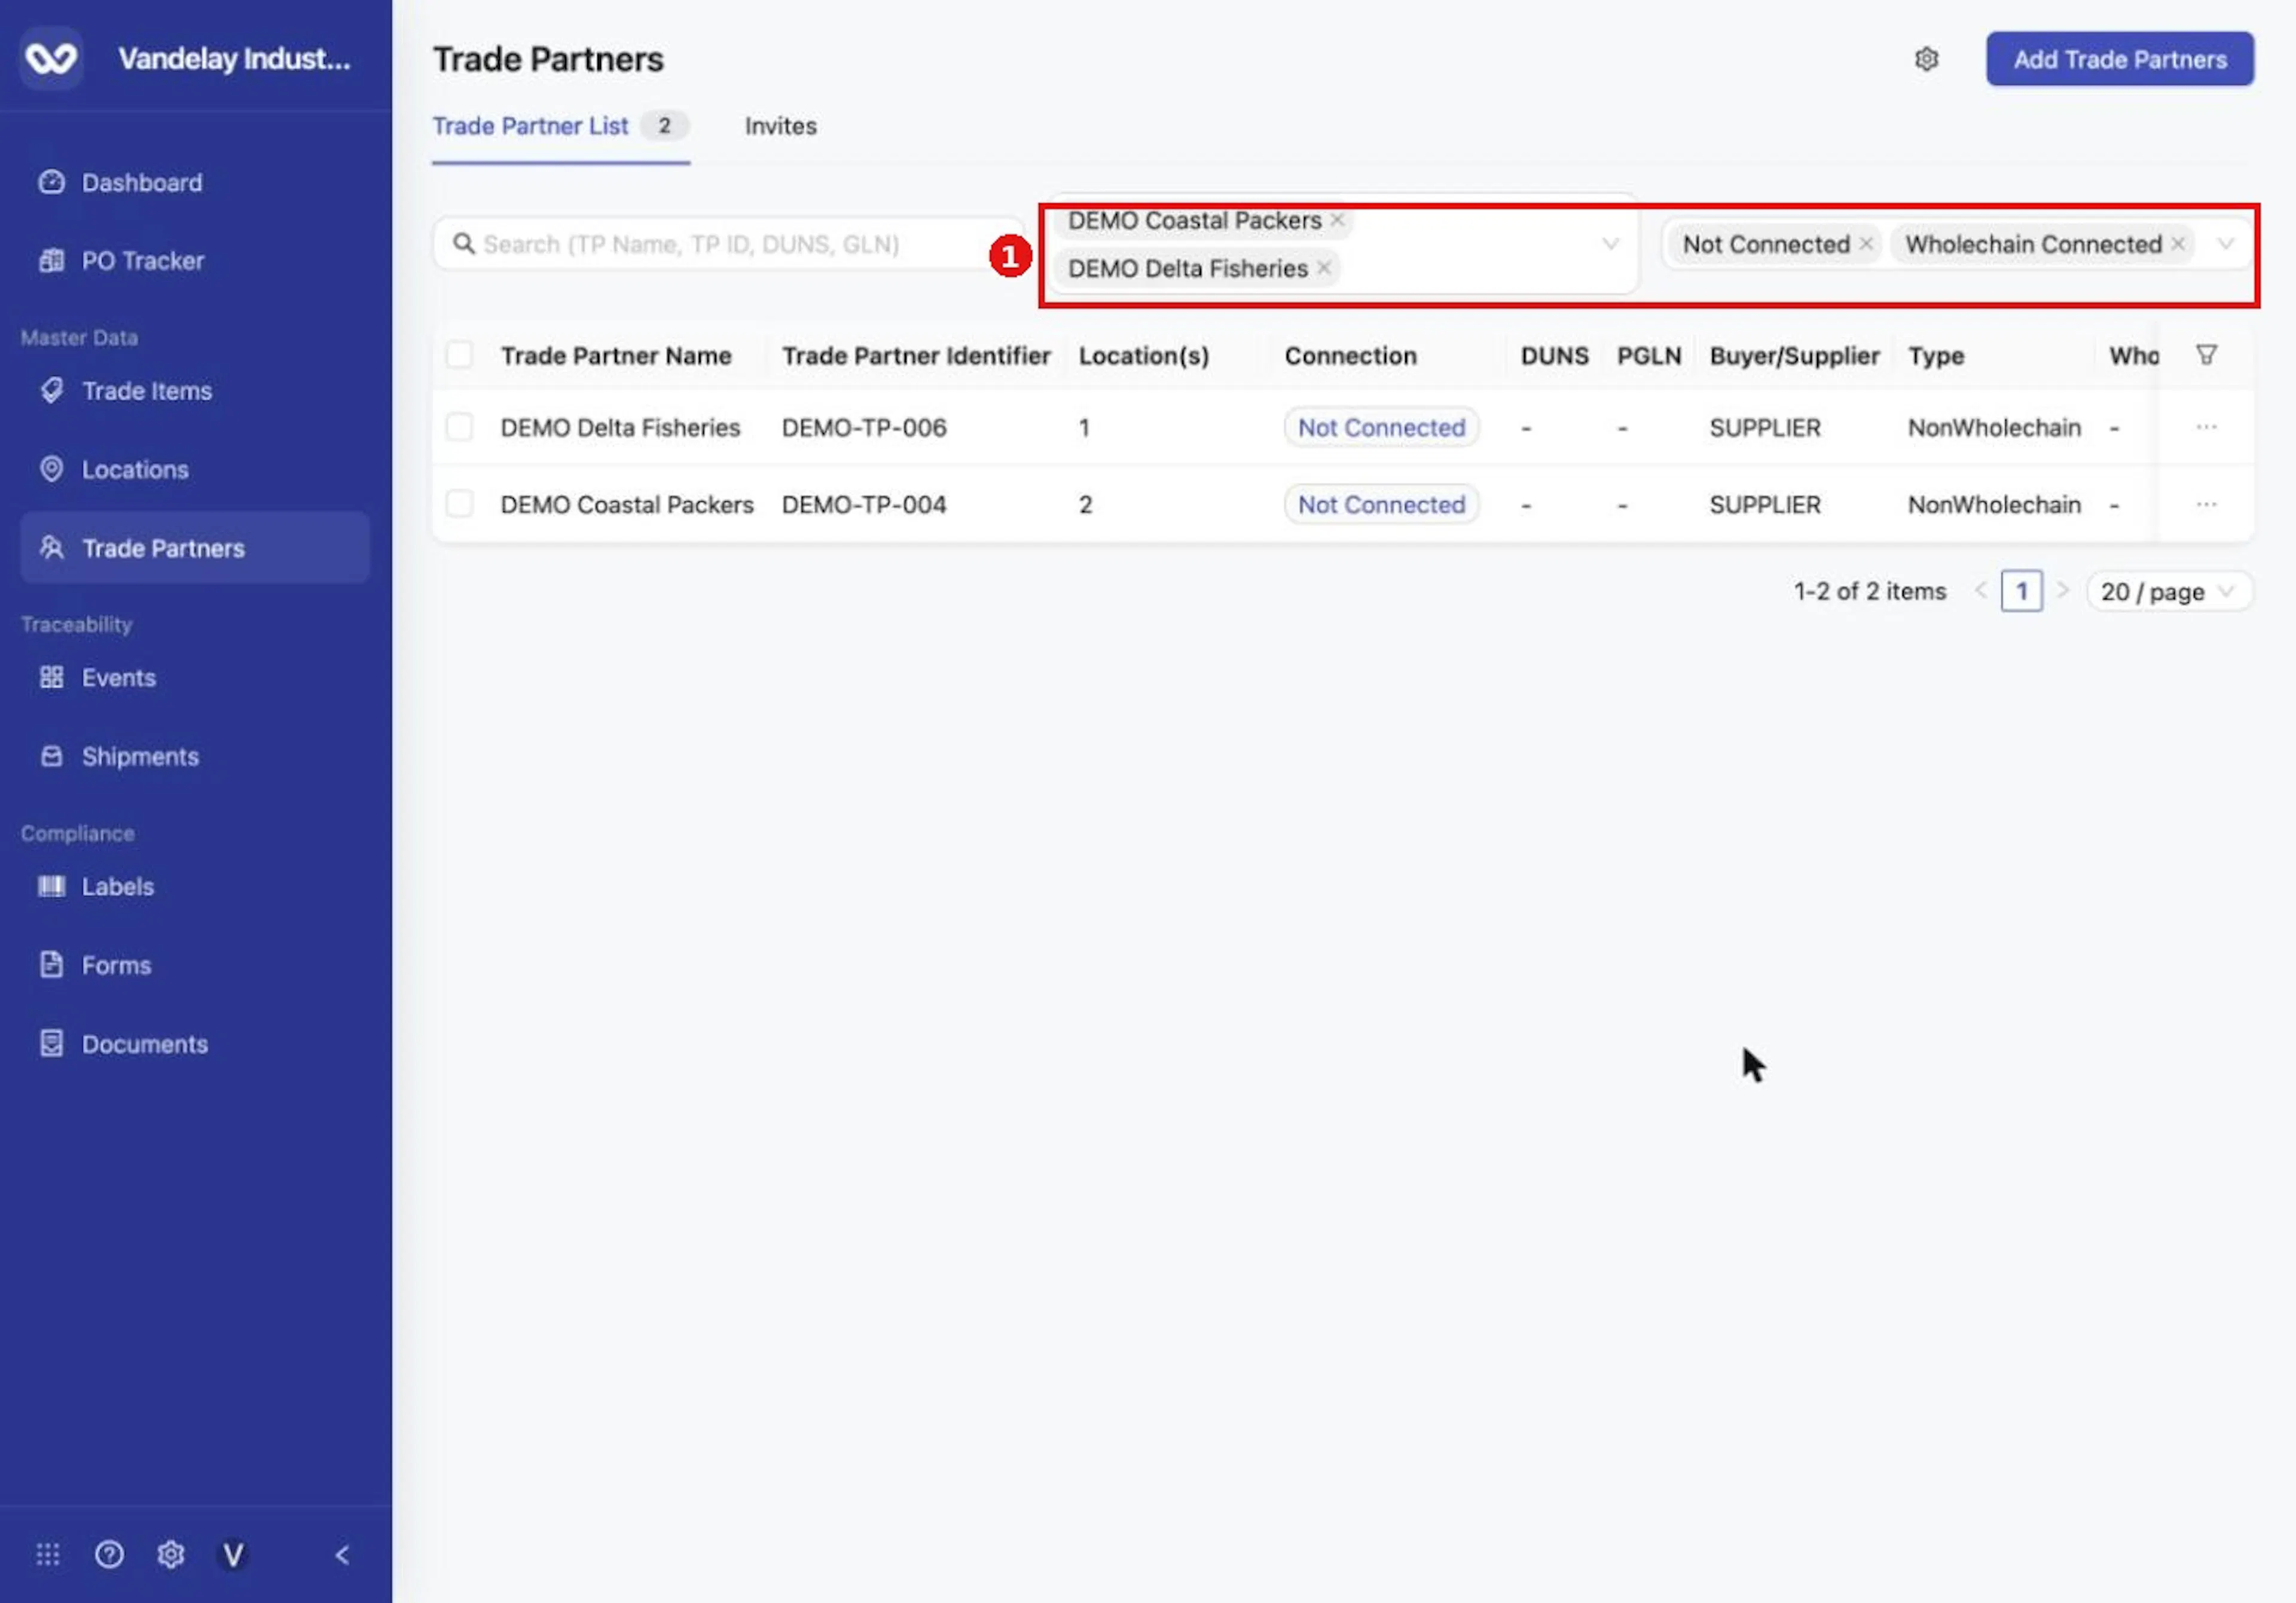Click the Connection column header

click(x=1350, y=356)
